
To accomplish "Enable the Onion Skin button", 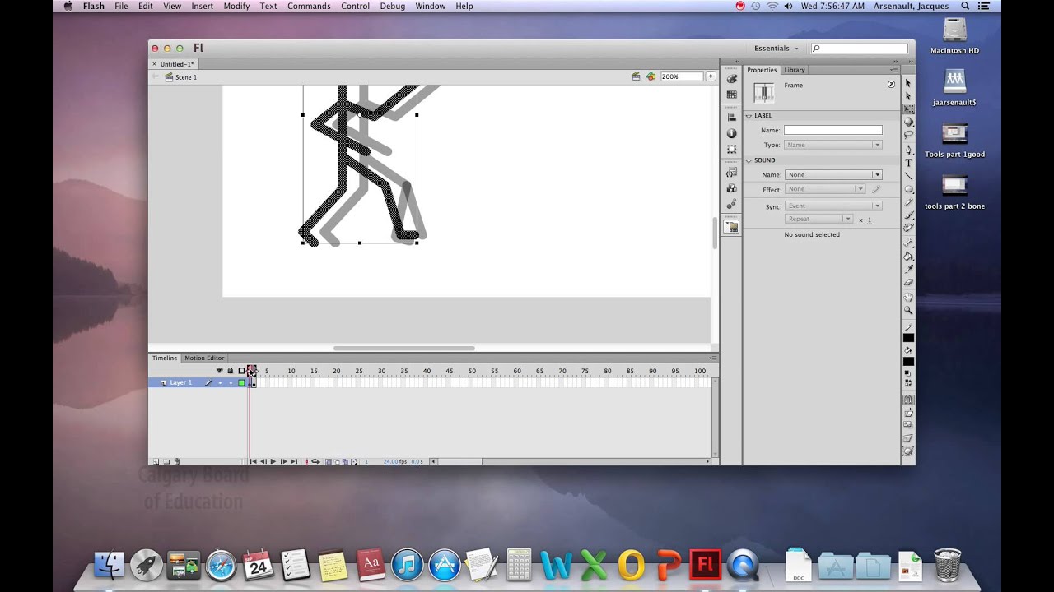I will point(327,462).
